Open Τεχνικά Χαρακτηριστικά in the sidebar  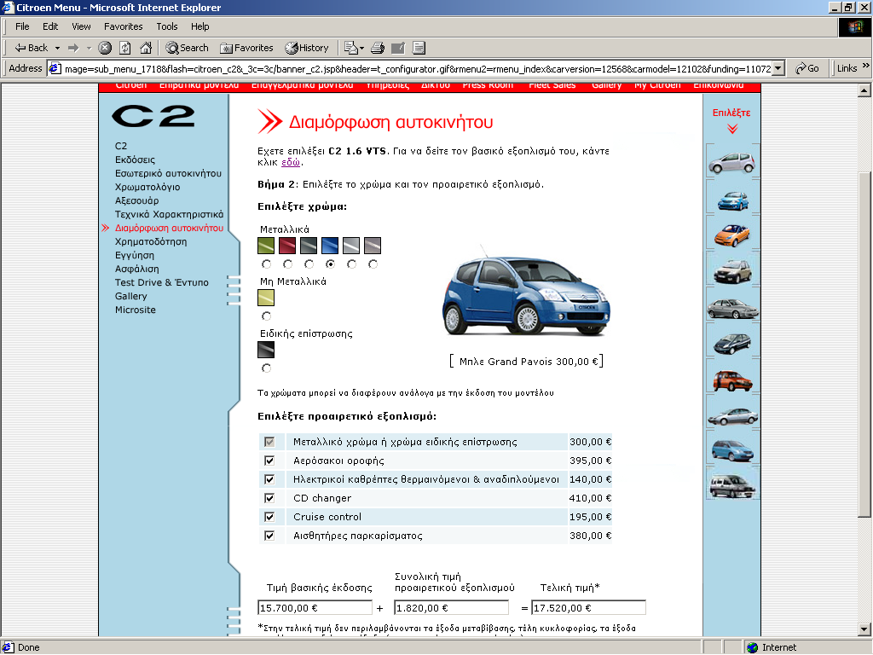coord(170,214)
